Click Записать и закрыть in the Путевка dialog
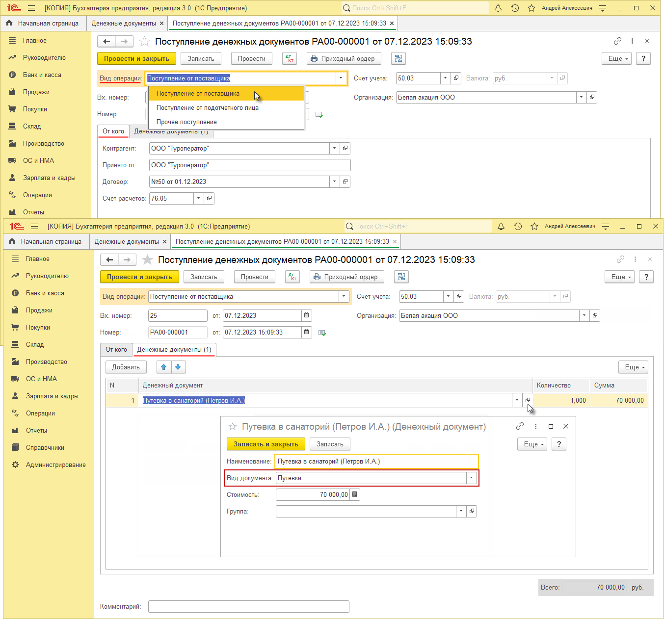The width and height of the screenshot is (664, 620). (266, 444)
